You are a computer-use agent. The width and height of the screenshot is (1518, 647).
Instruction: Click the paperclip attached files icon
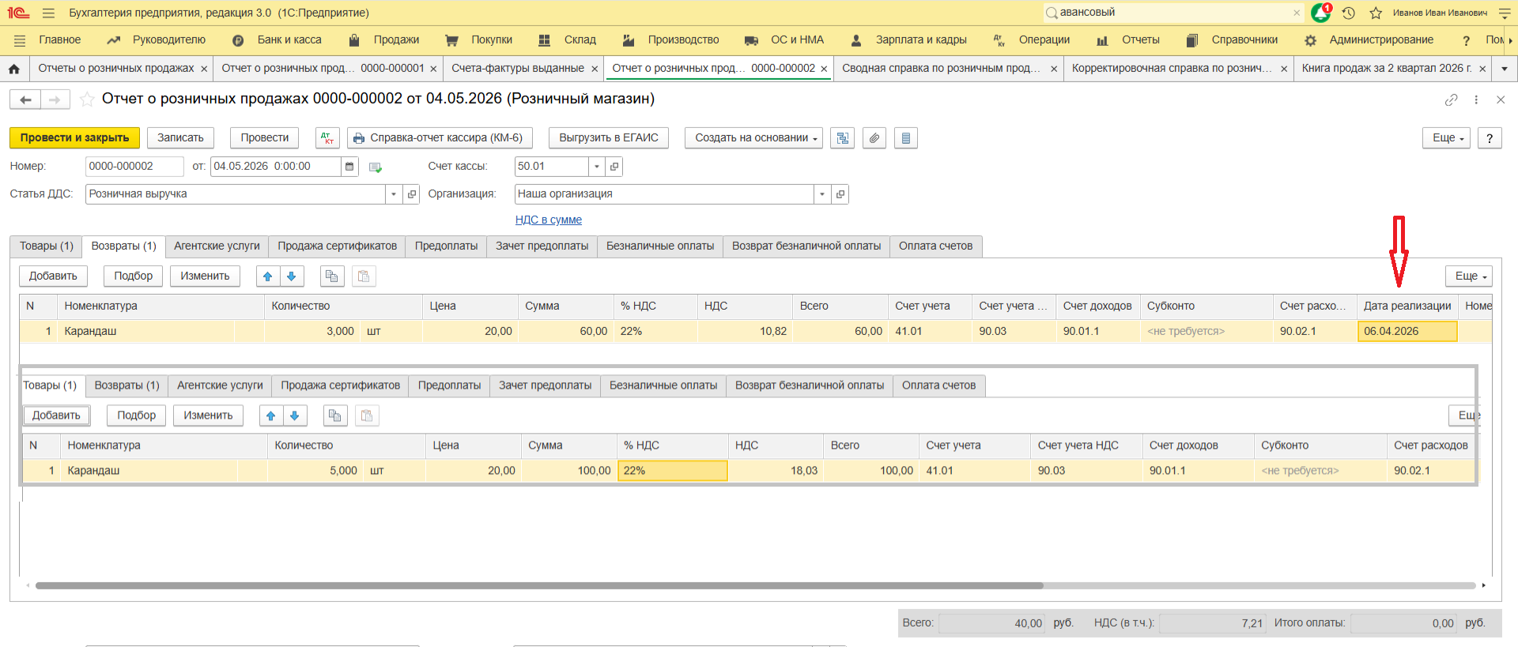874,138
